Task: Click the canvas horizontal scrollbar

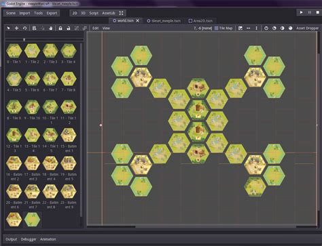Action: point(215,226)
